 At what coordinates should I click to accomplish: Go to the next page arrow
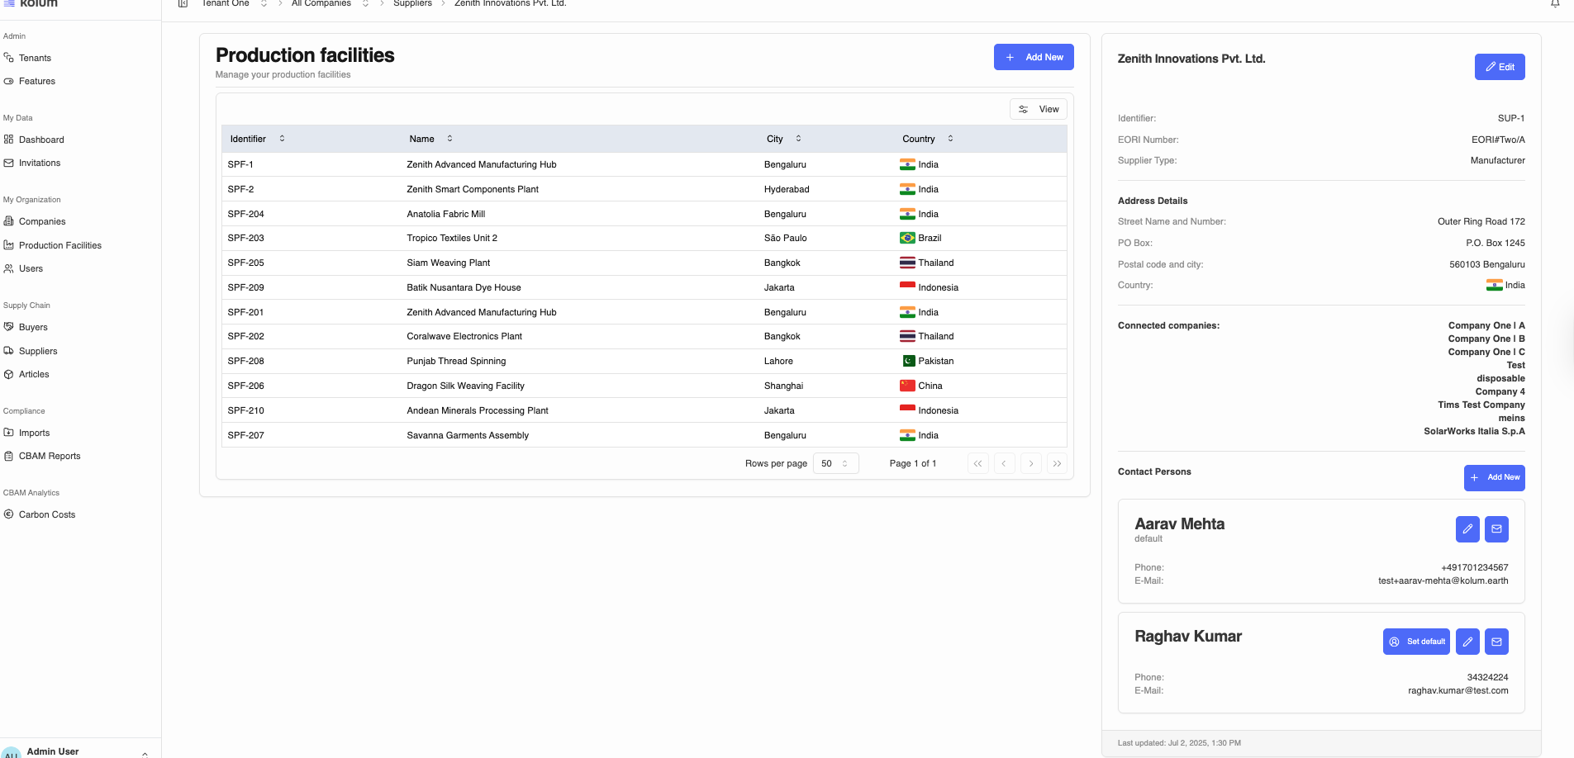coord(1030,464)
